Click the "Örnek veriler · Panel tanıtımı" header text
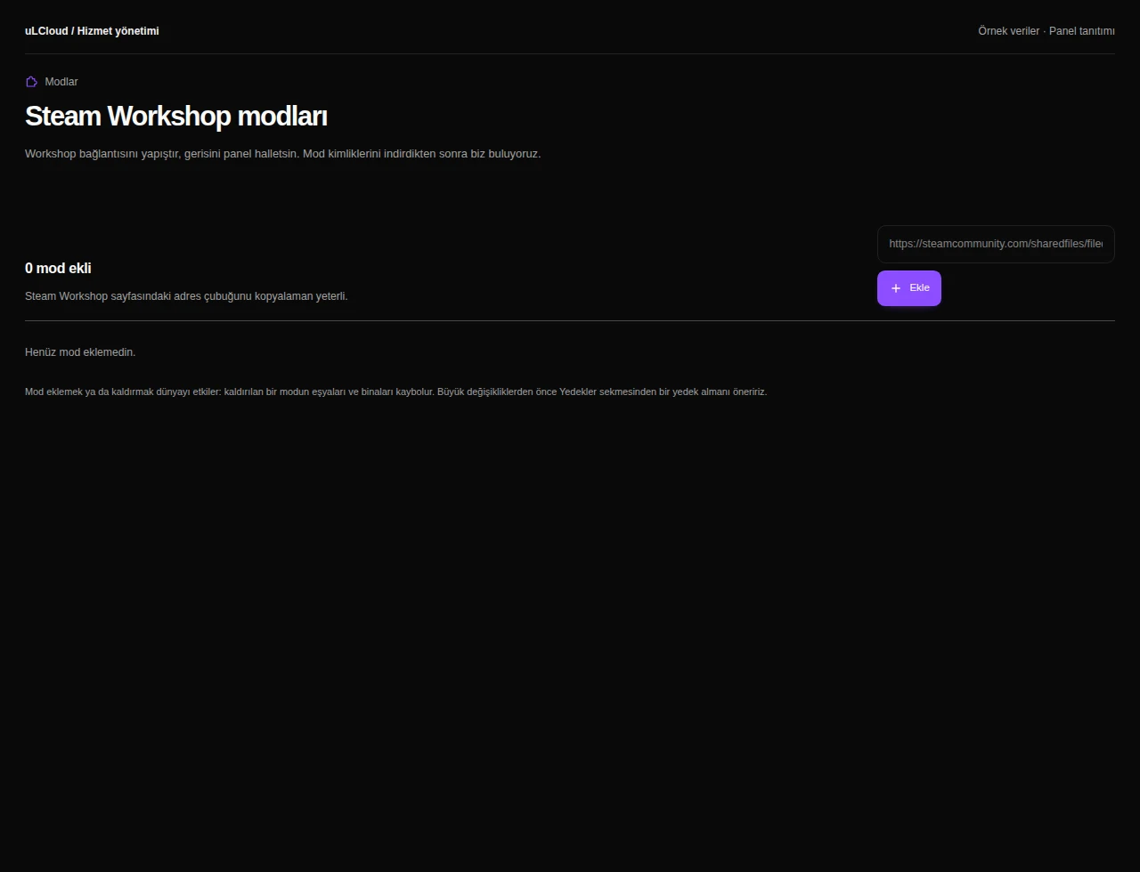The height and width of the screenshot is (872, 1140). 1046,31
